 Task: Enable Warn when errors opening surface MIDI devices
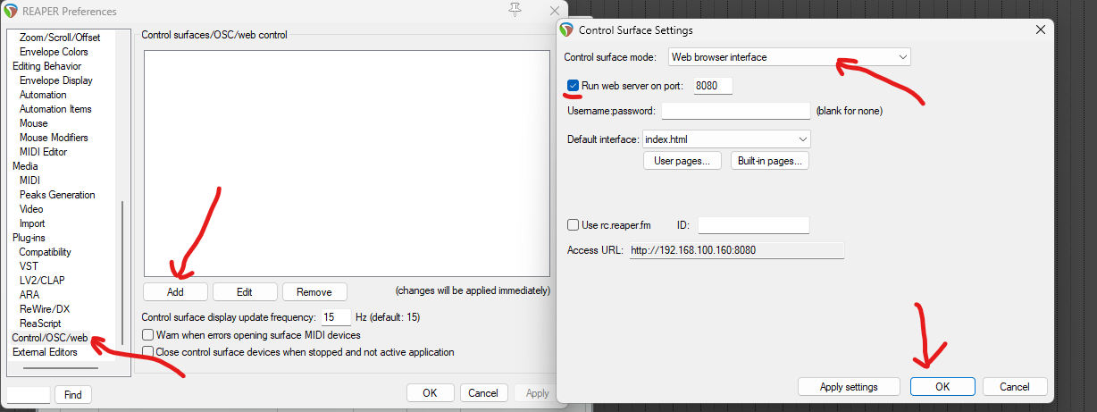click(x=148, y=335)
